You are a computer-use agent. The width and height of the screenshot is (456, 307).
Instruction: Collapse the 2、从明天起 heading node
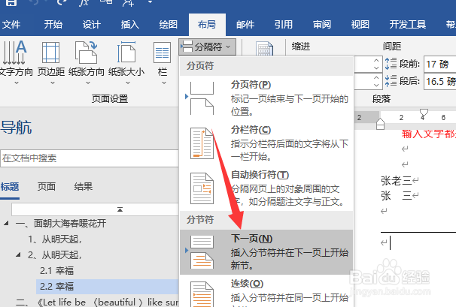pos(18,254)
